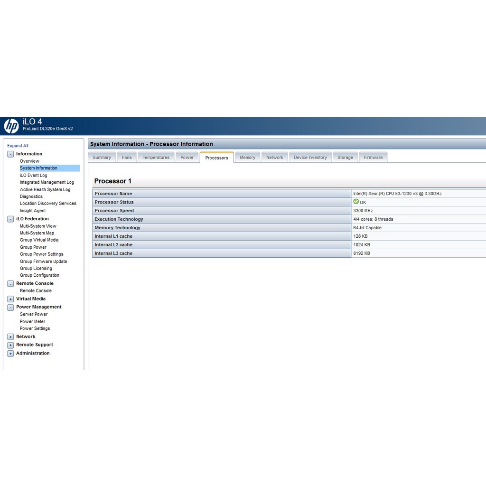The image size is (486, 486).
Task: Open the Power Meter page
Action: (x=32, y=321)
